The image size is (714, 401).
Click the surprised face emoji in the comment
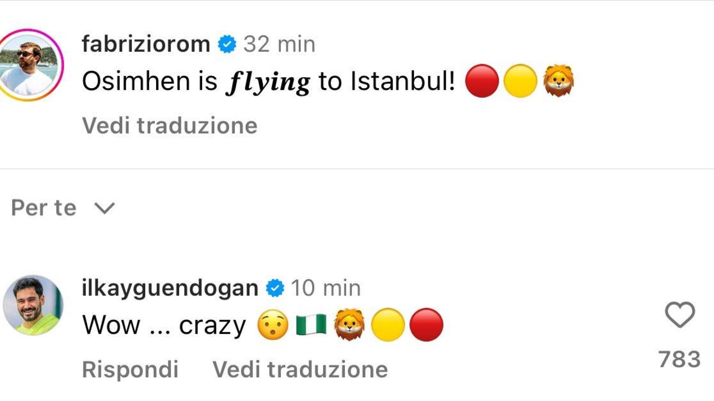click(x=273, y=325)
